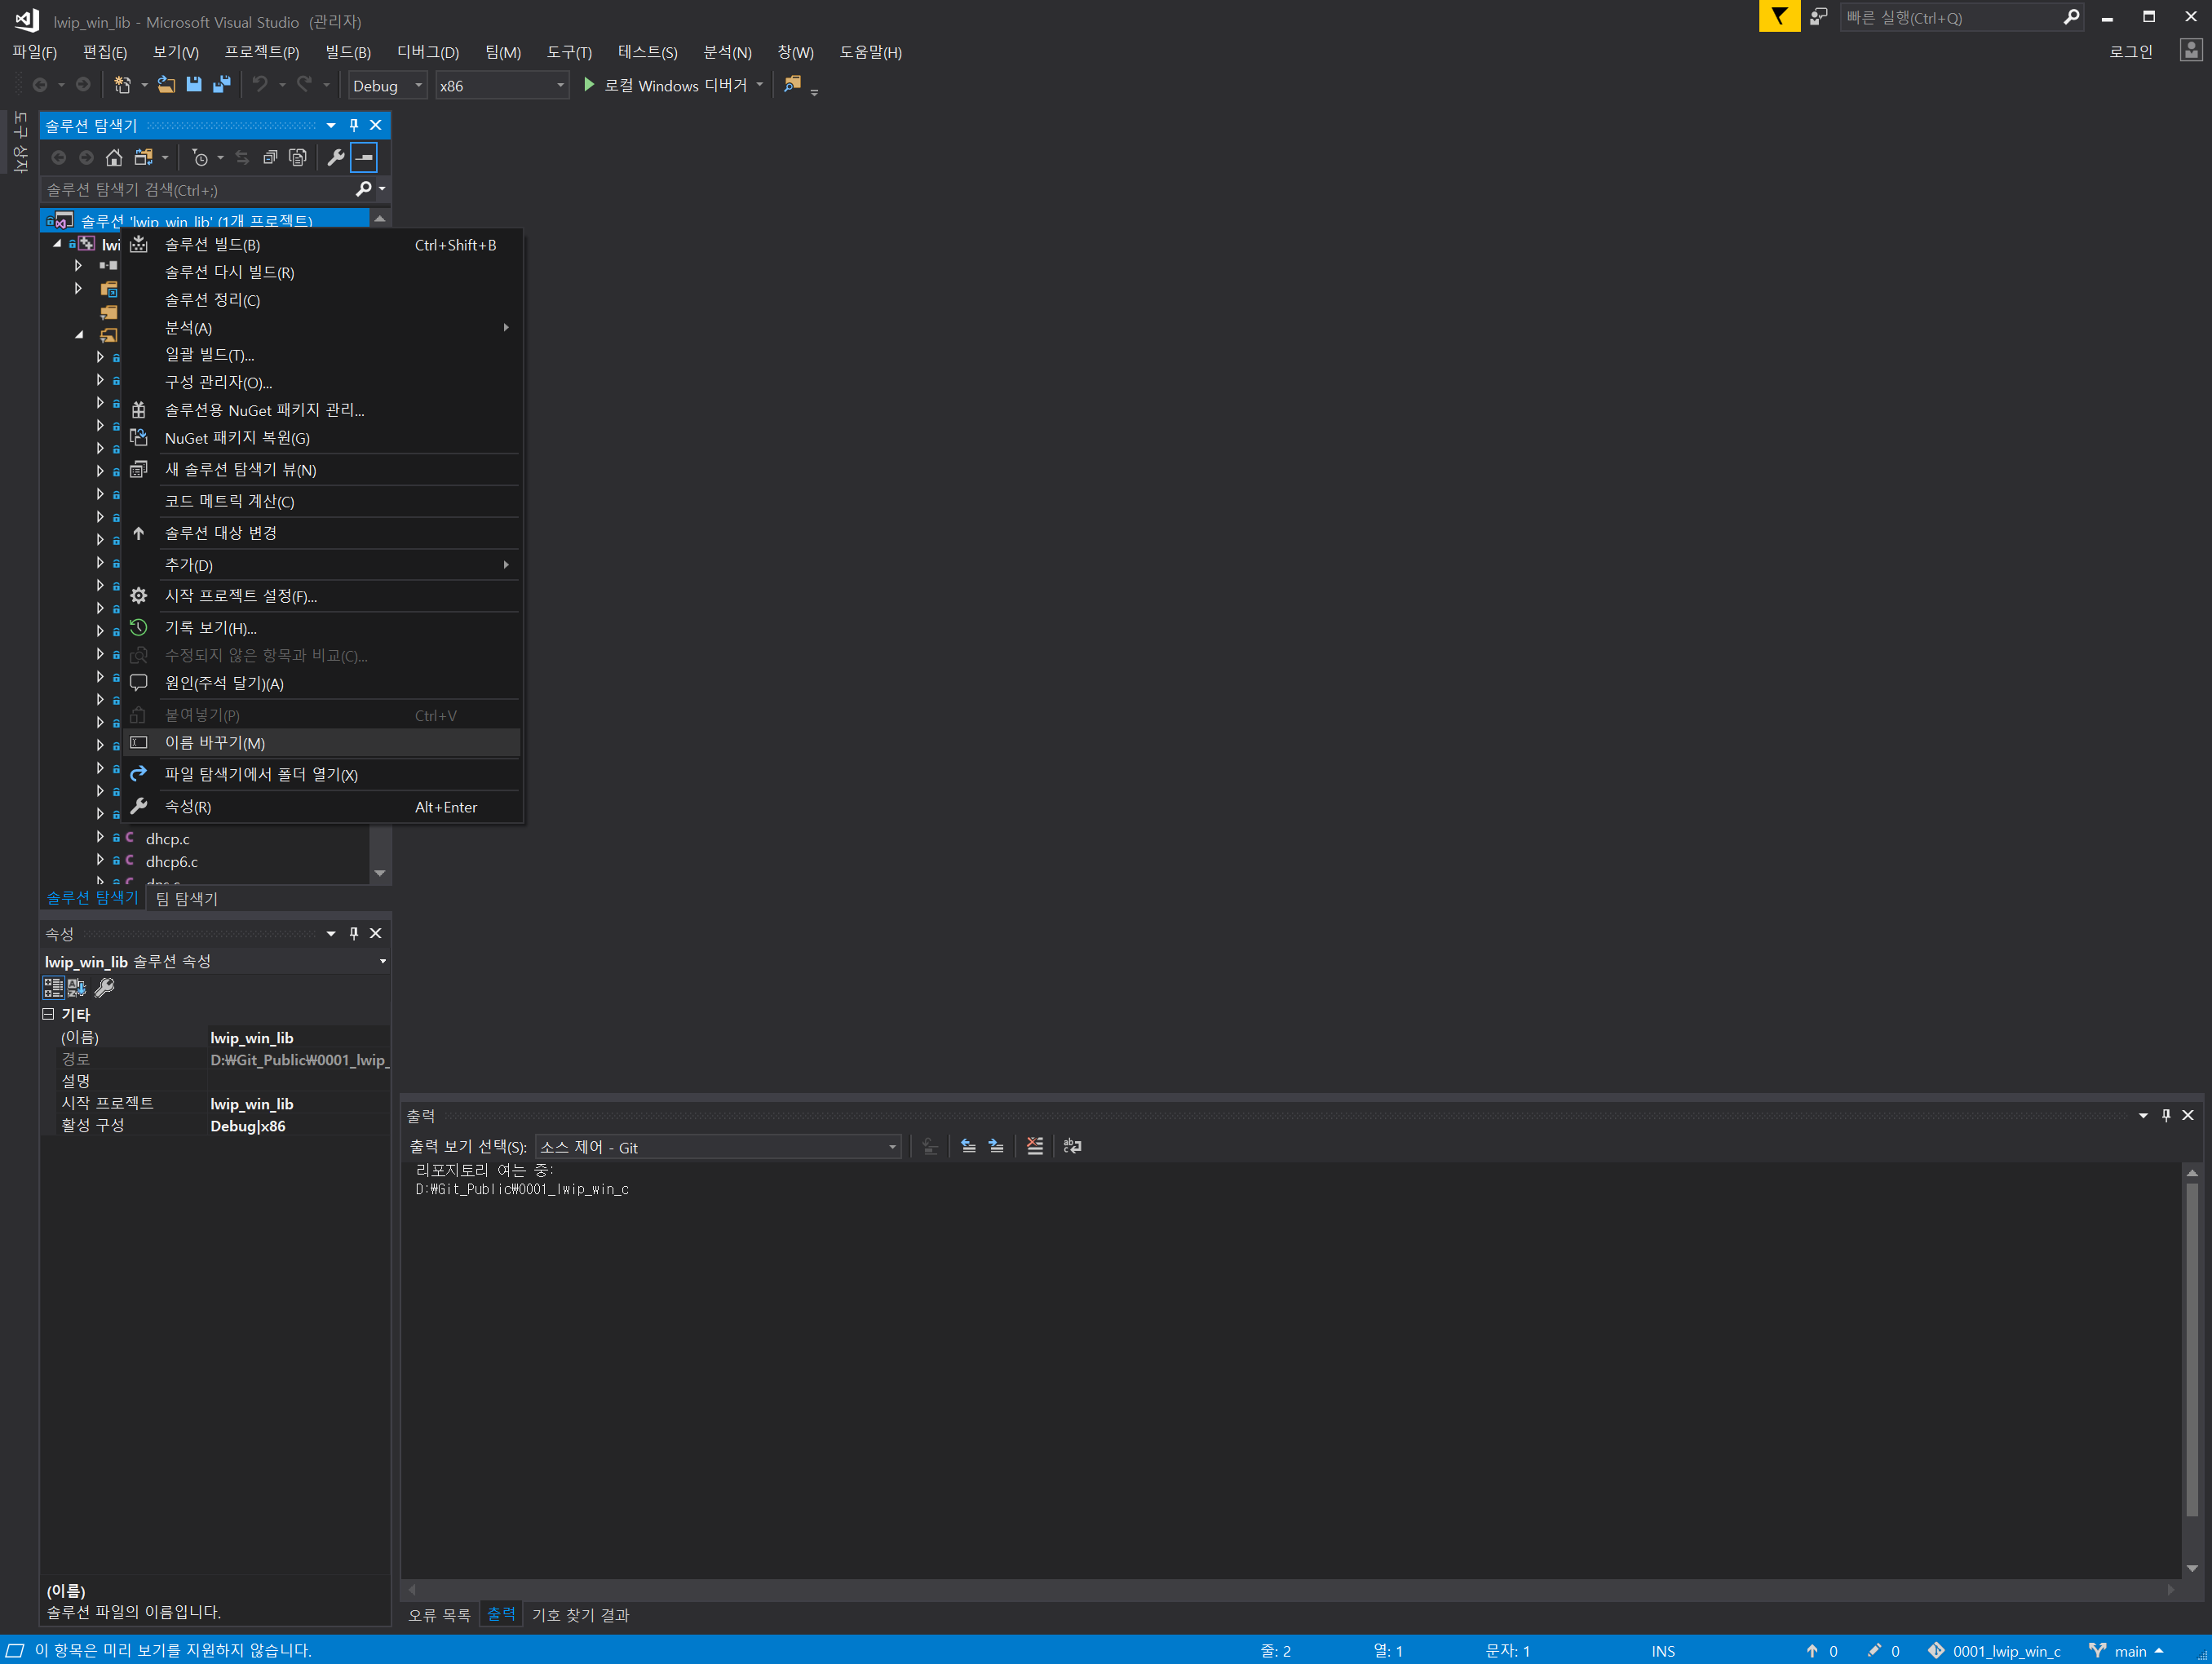Toggle Preview Selected Items button in Solution Explorer
The height and width of the screenshot is (1664, 2212).
click(x=364, y=157)
